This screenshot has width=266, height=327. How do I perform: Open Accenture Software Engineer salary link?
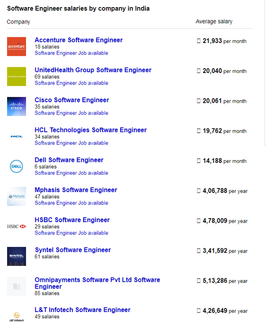click(x=79, y=40)
